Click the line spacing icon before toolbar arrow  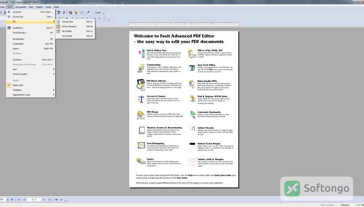tap(105, 19)
